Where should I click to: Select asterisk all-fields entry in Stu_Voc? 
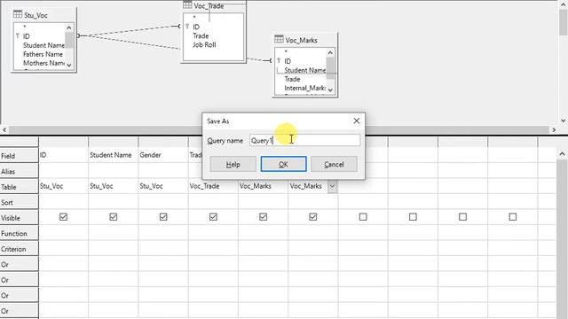[x=25, y=27]
